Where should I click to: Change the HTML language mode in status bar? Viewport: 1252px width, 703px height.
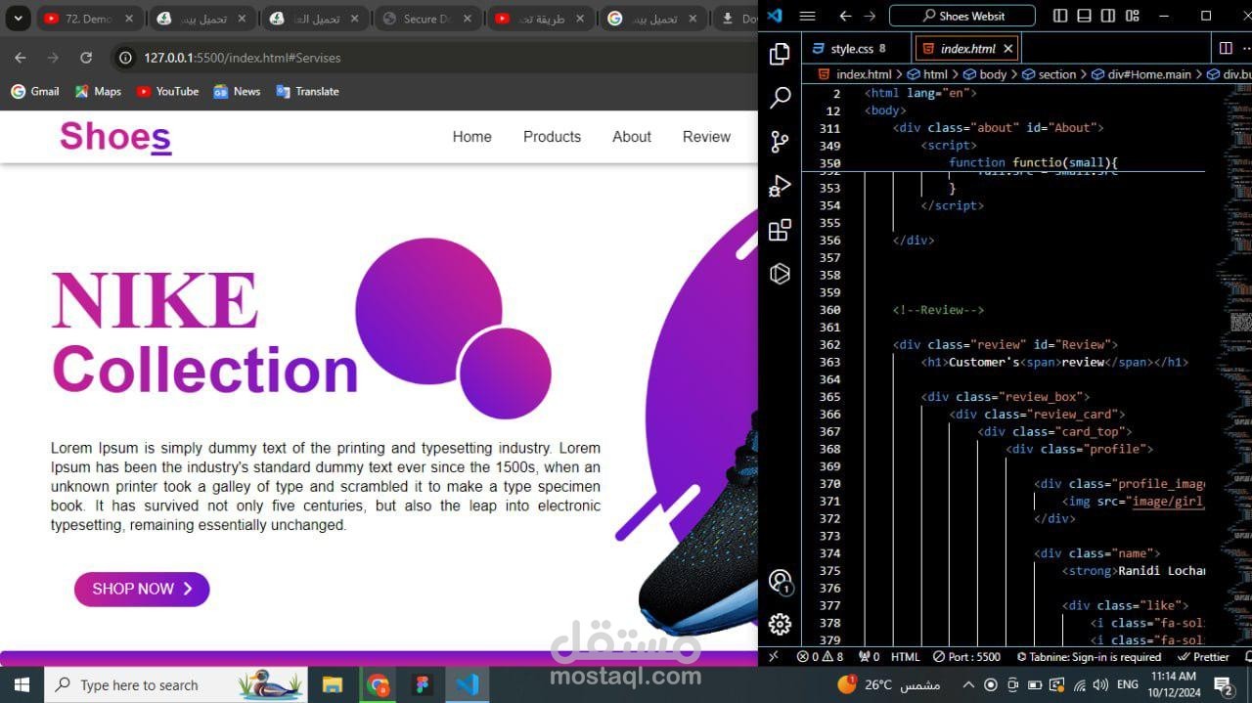point(905,657)
